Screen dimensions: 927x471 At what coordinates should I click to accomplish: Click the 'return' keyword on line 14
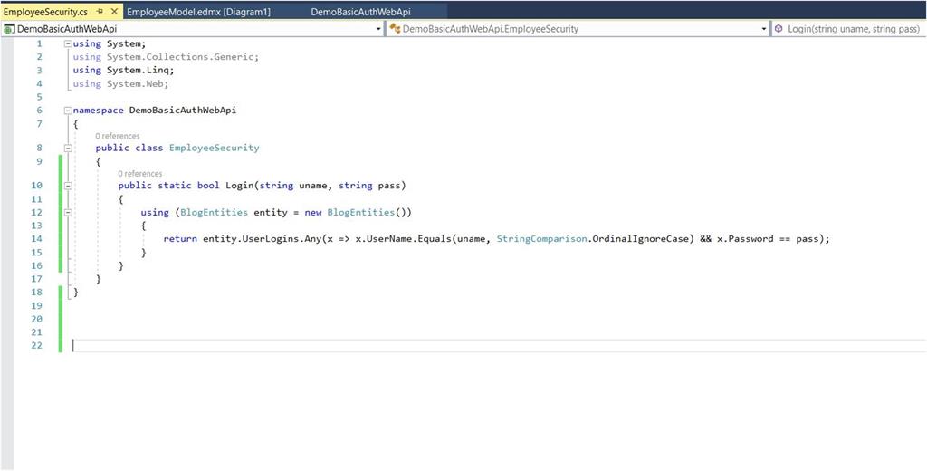coord(180,239)
